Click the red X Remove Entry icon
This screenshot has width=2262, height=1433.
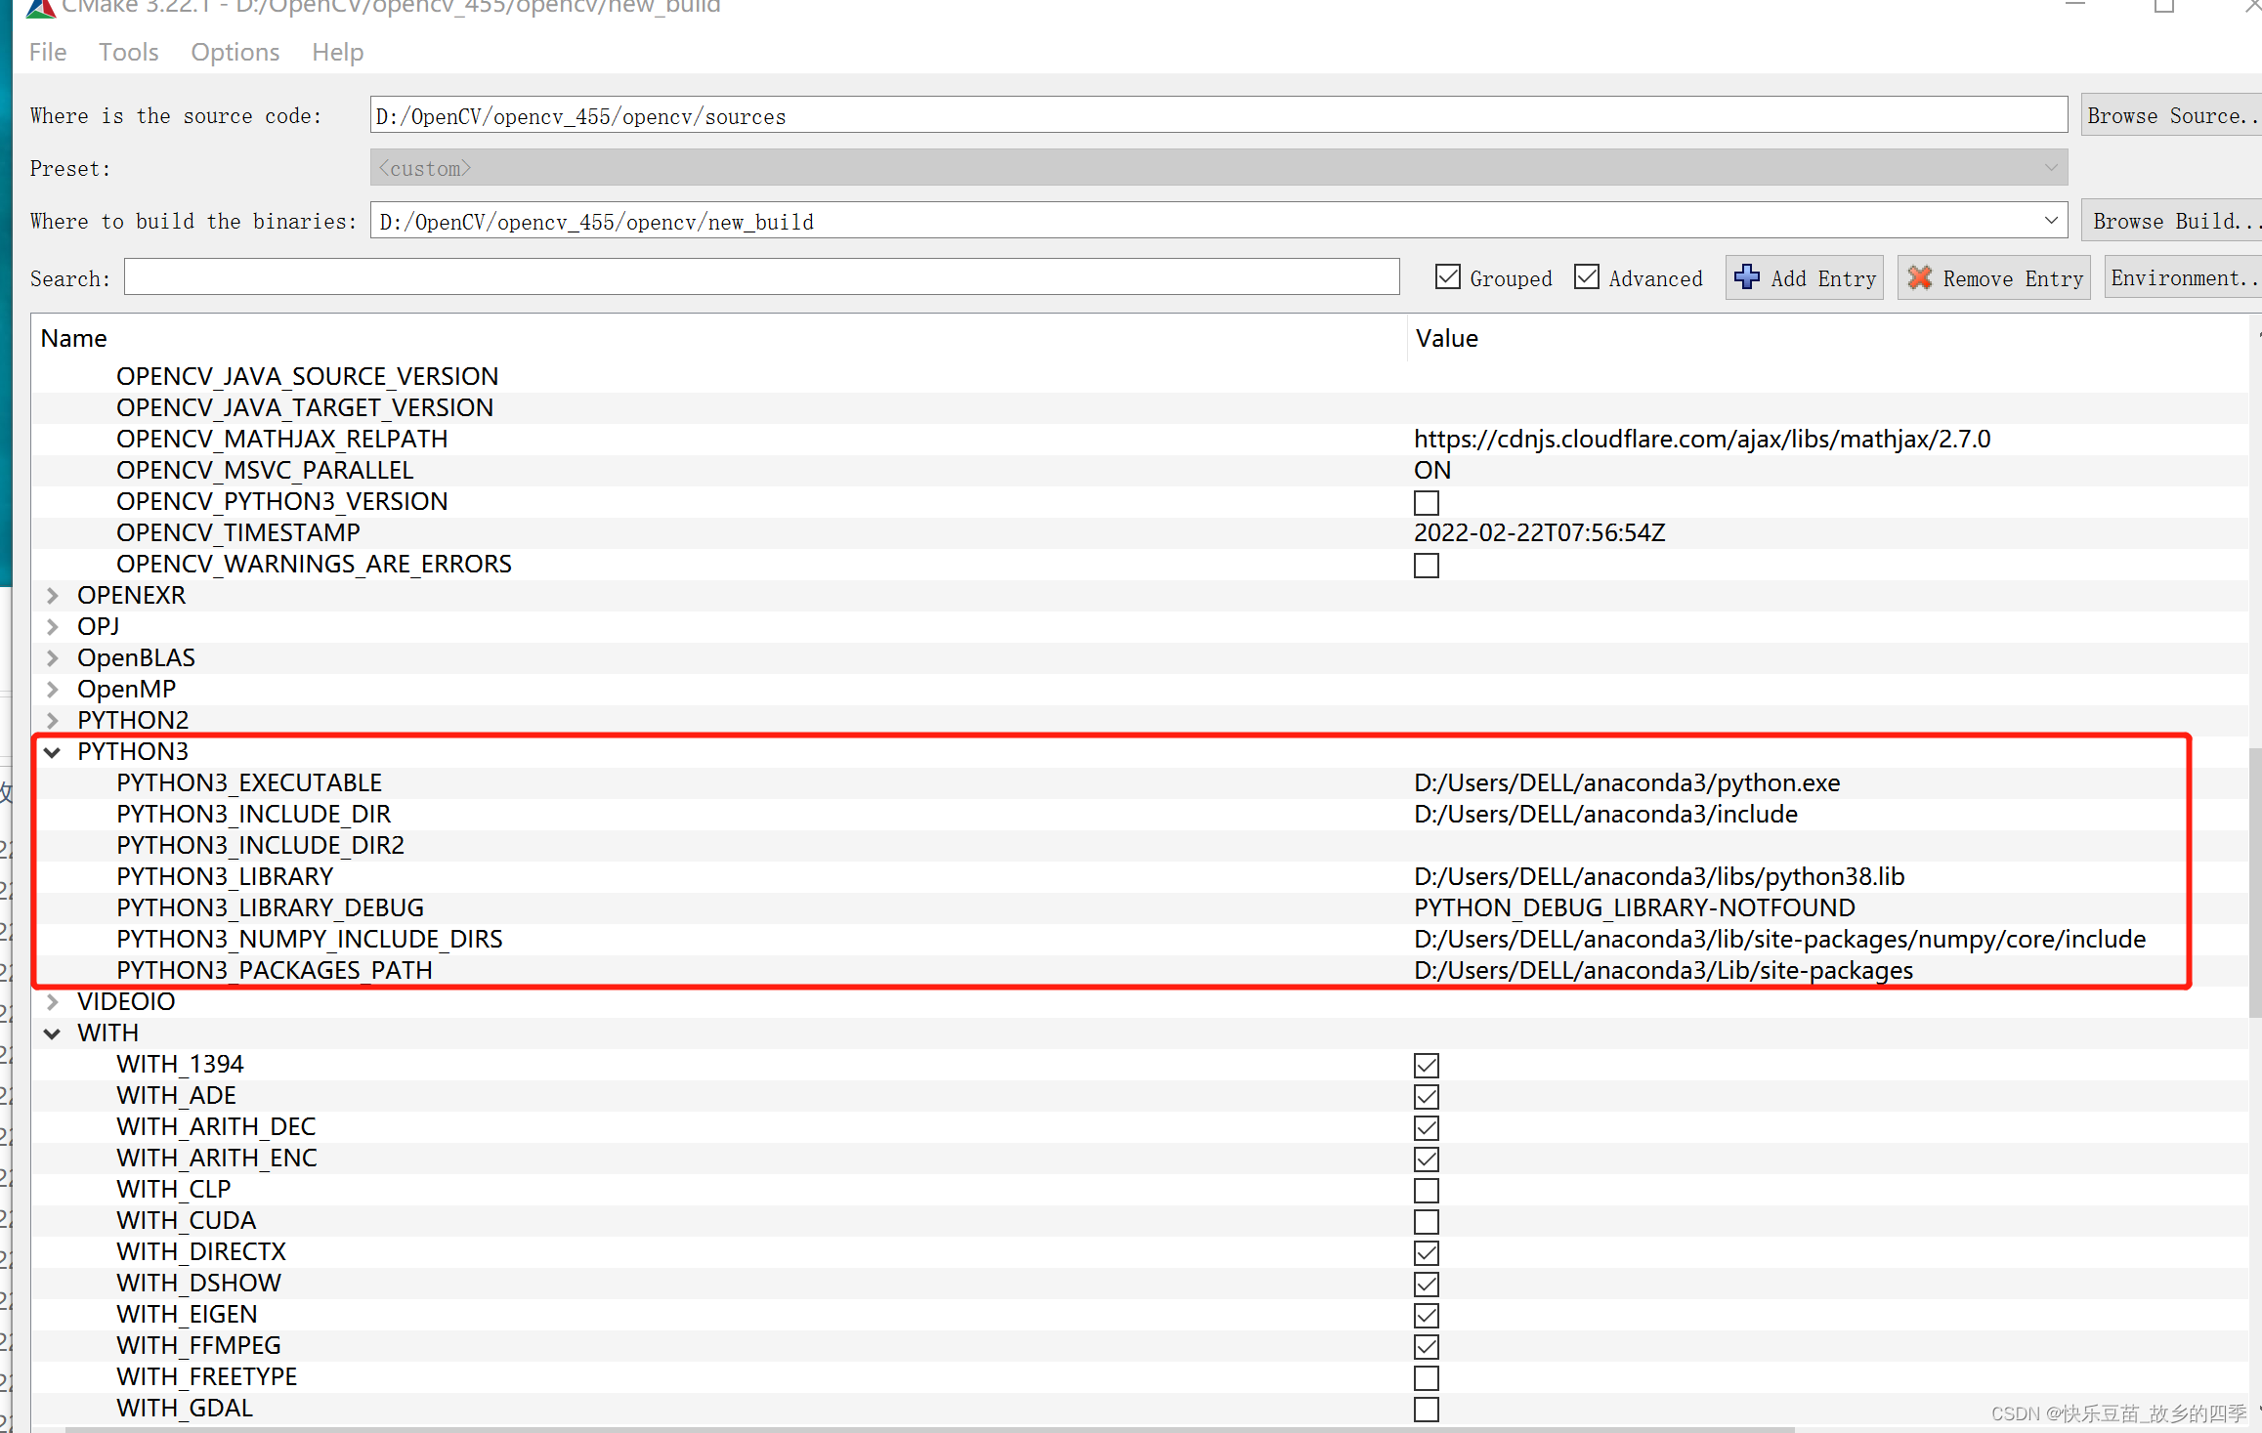[1920, 277]
